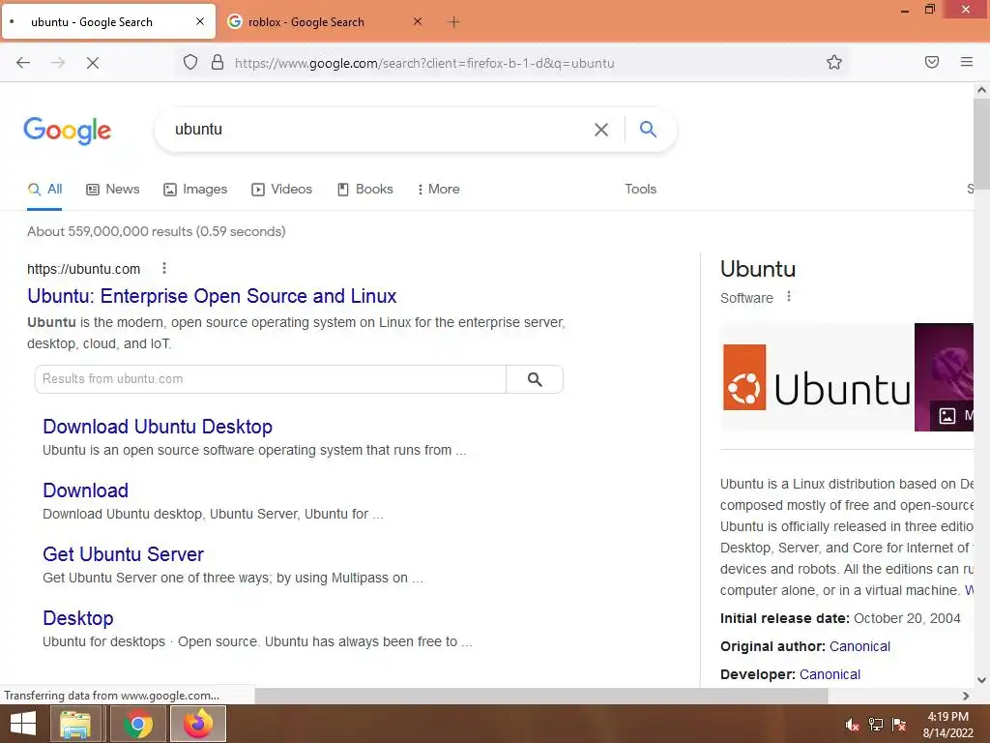Click the Ubuntu logo thumbnail image
This screenshot has height=743, width=990.
tap(817, 377)
